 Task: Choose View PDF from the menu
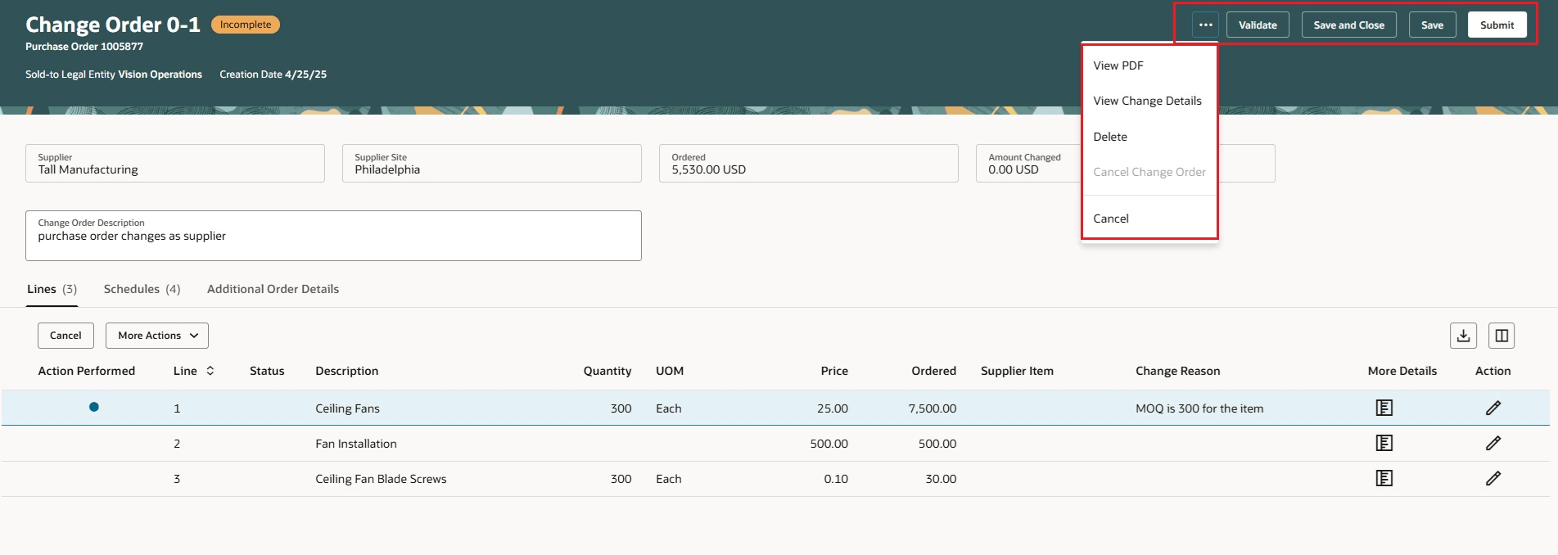tap(1118, 65)
